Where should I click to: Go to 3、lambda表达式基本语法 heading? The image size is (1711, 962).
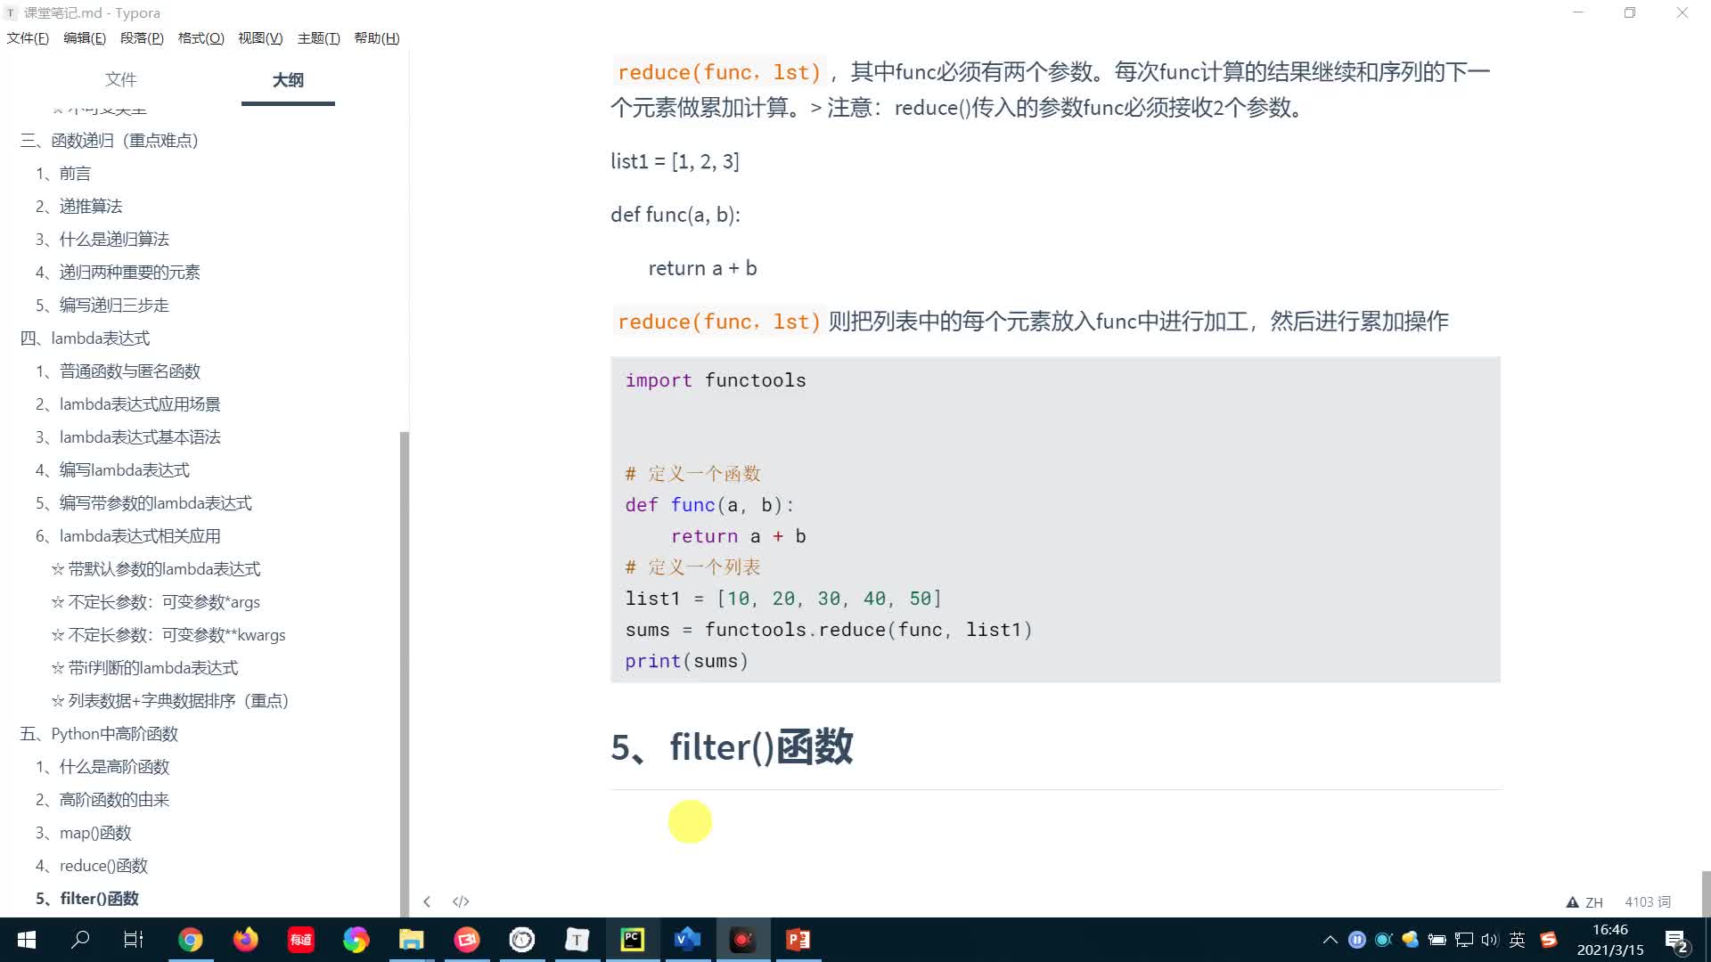pos(127,437)
